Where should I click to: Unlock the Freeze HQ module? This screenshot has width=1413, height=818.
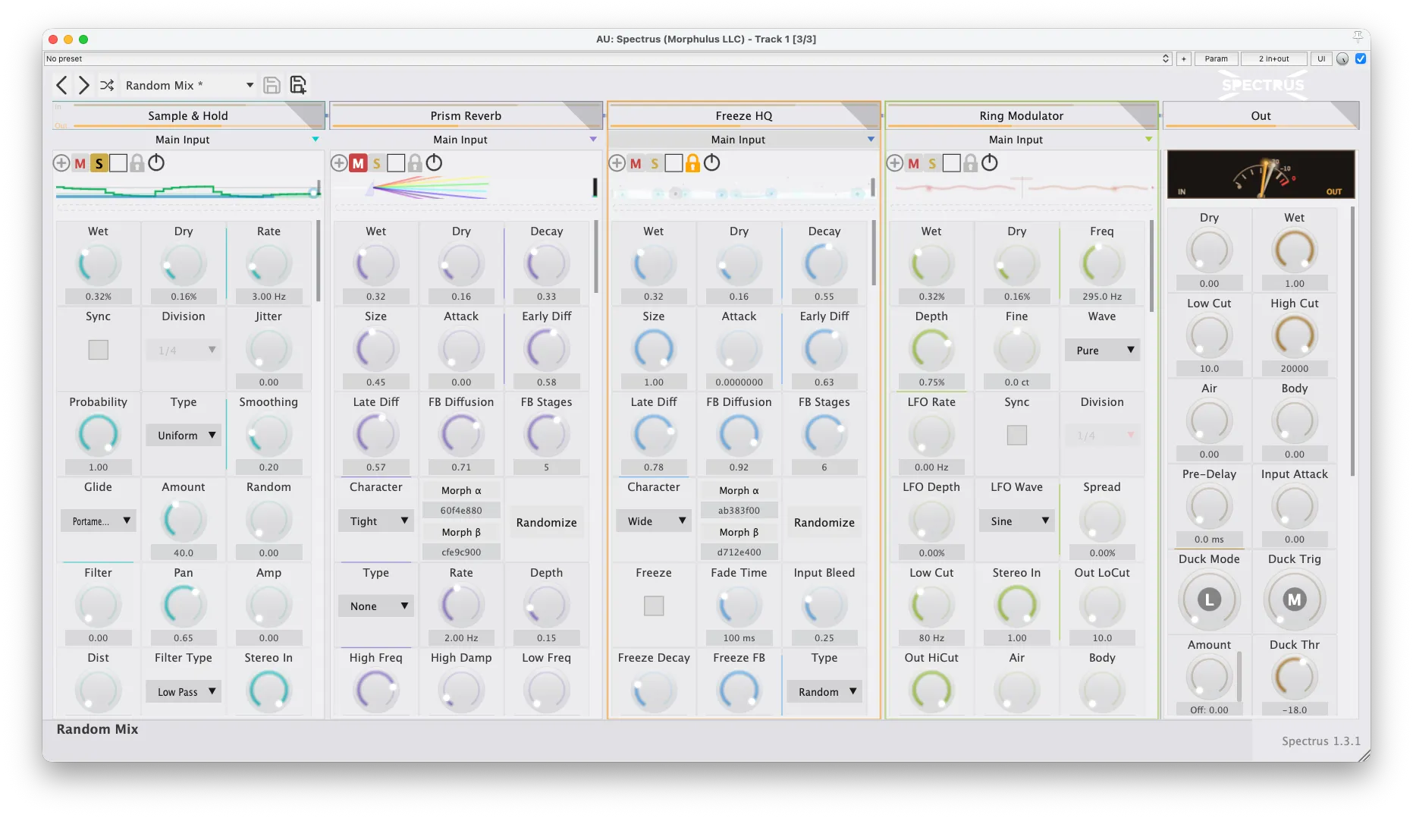(692, 163)
